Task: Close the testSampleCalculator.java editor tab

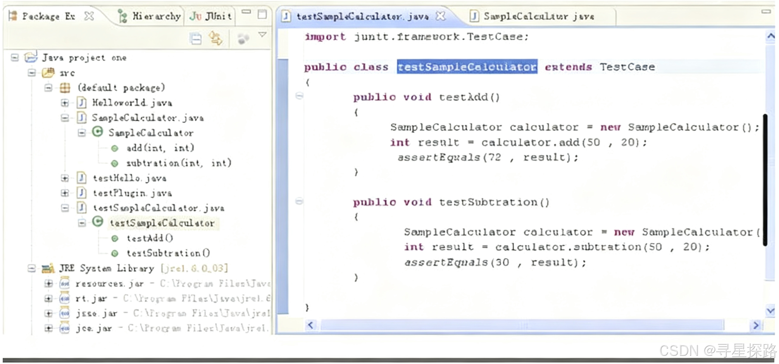Action: (441, 16)
